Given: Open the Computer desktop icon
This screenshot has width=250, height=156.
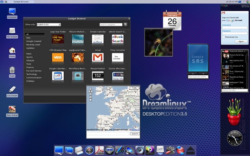Looking at the screenshot, I should (12, 11).
